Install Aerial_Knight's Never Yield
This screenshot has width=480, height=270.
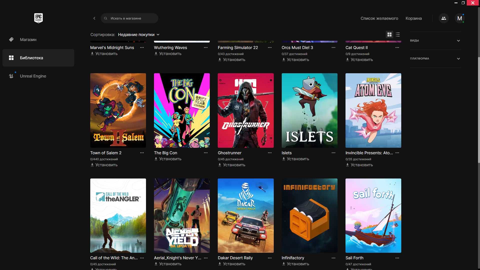[168, 264]
